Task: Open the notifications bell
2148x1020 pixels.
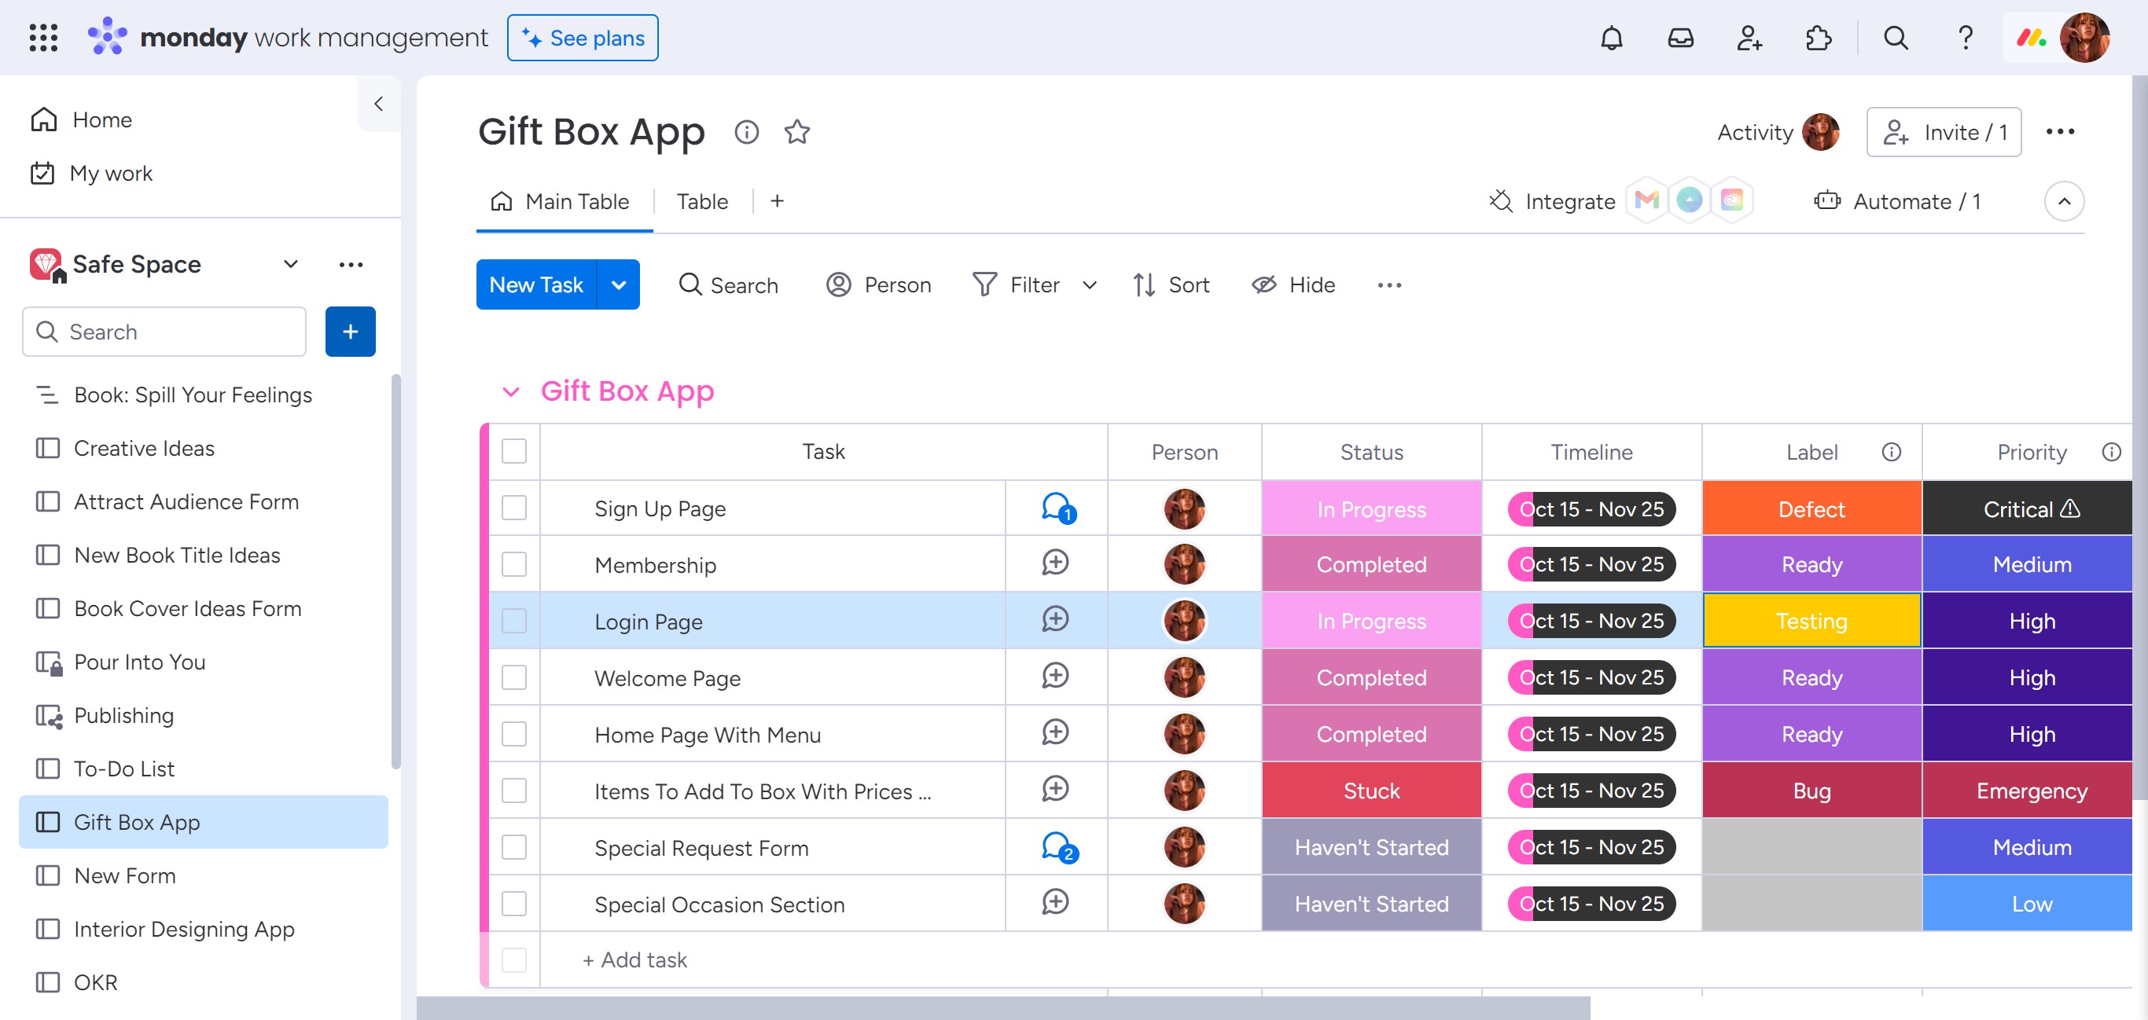Action: point(1611,39)
